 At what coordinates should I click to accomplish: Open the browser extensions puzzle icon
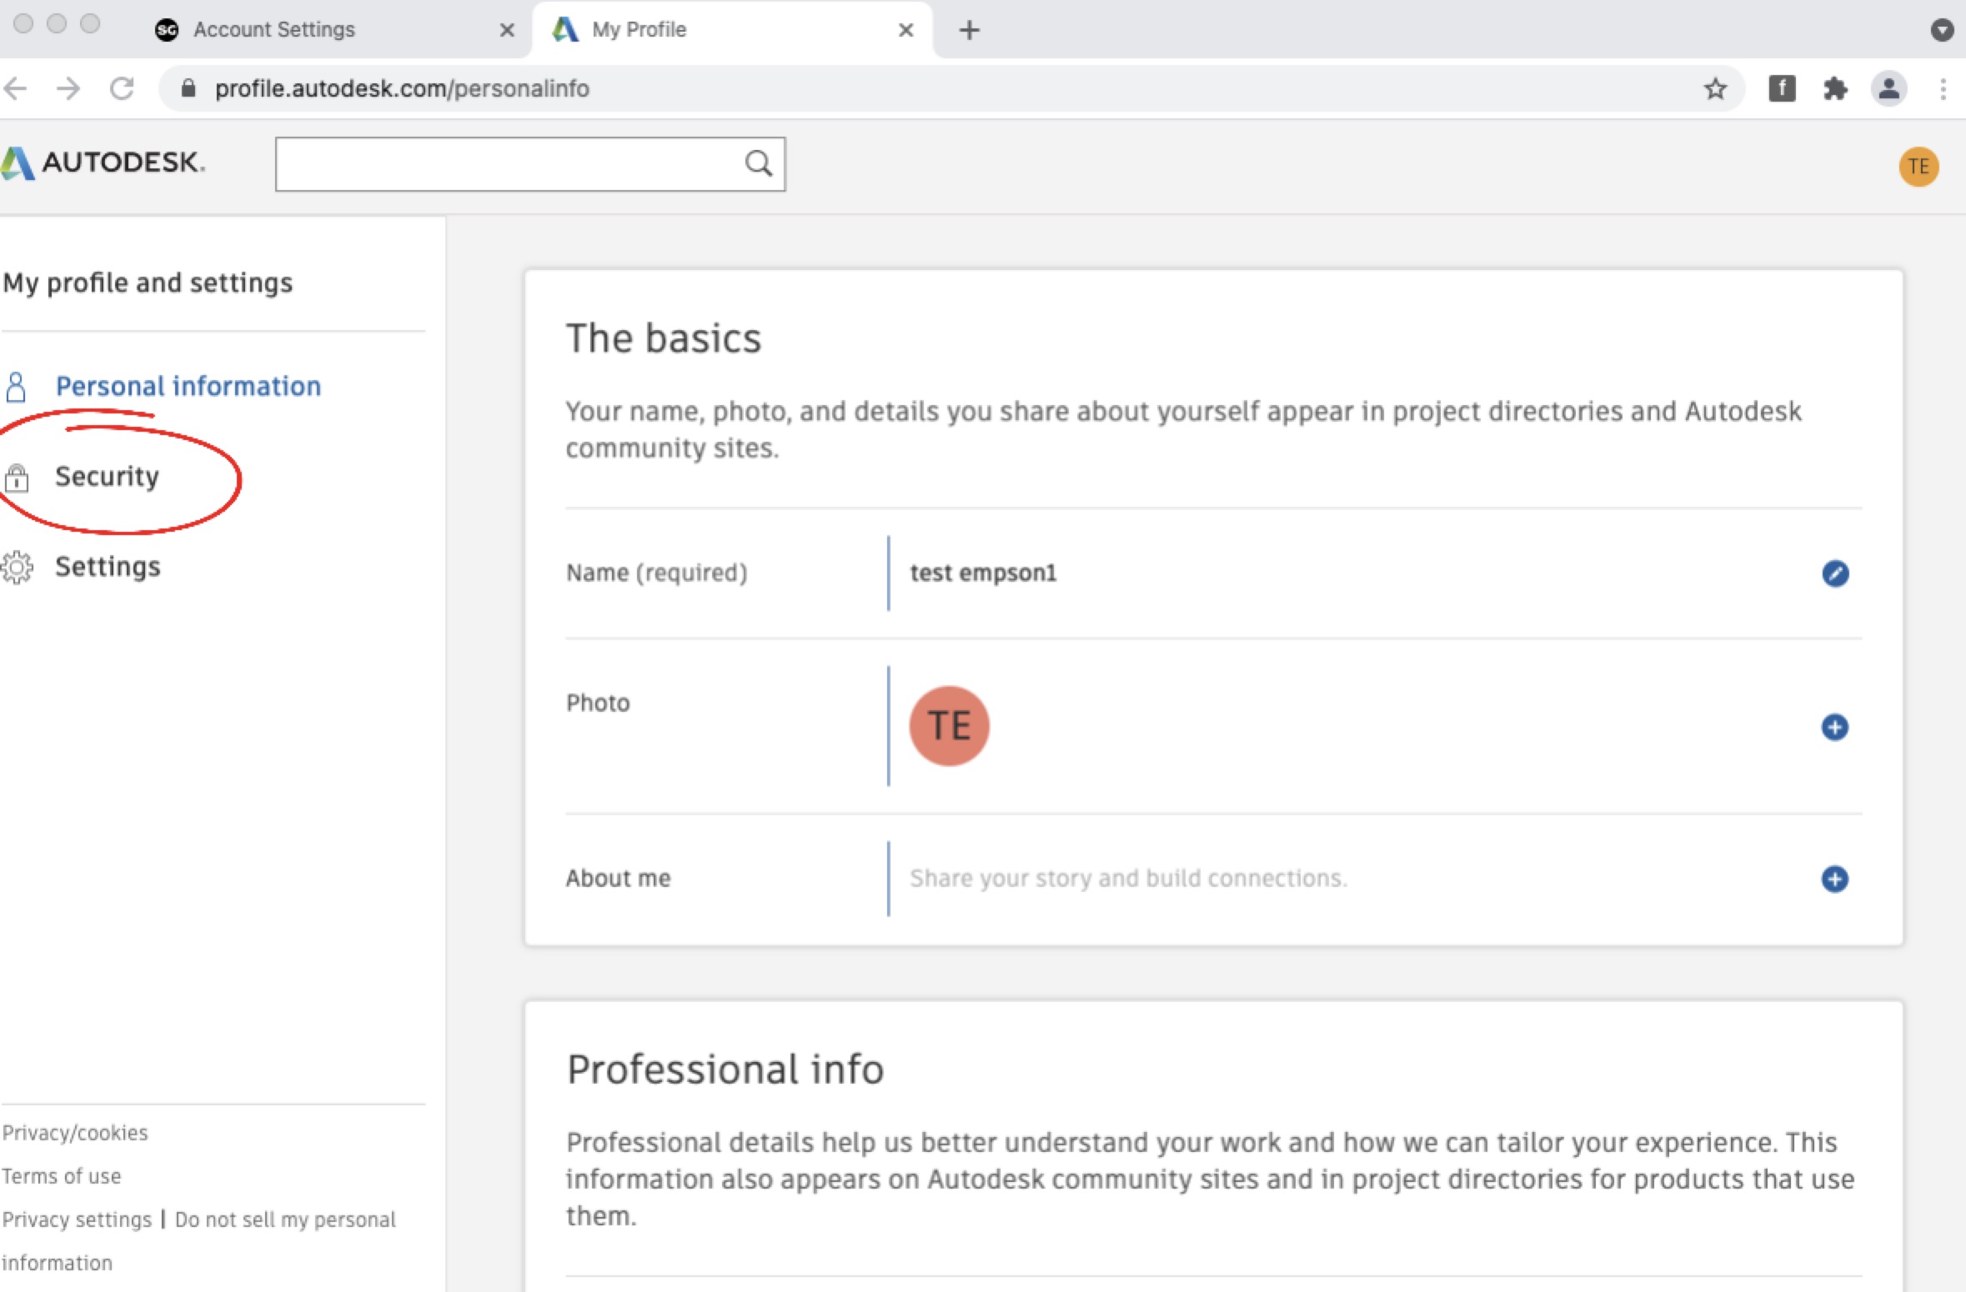1834,88
